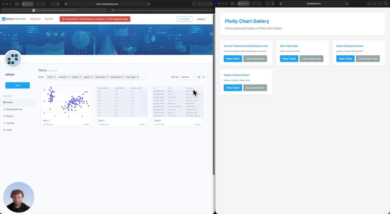This screenshot has width=390, height=214.
Task: Go back in left Safari window
Action: 38,4
